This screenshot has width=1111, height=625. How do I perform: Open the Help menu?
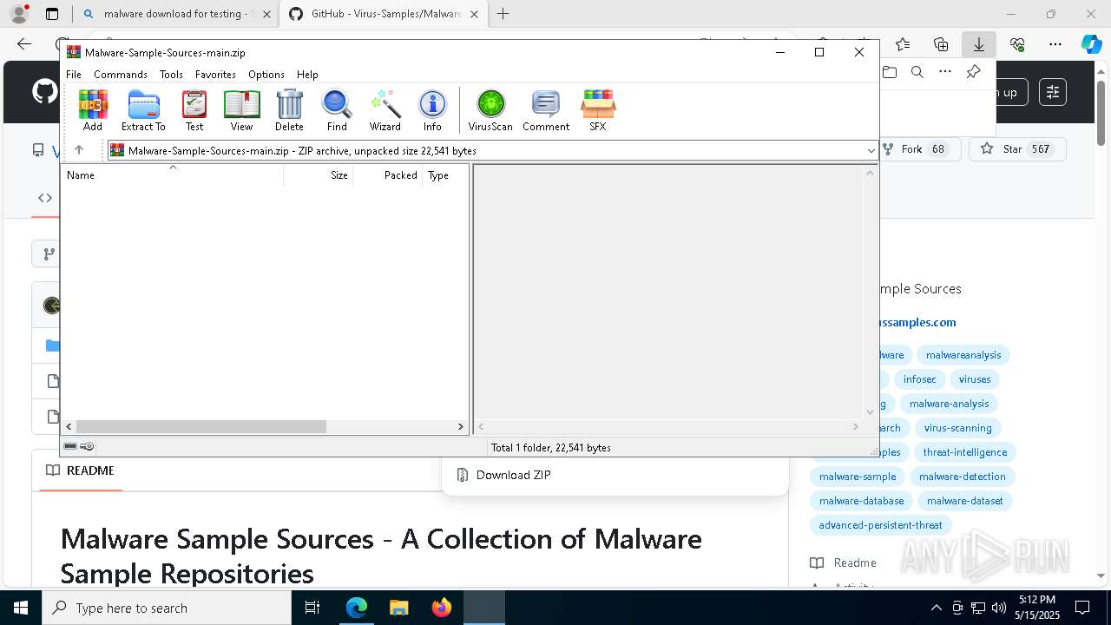(x=307, y=75)
